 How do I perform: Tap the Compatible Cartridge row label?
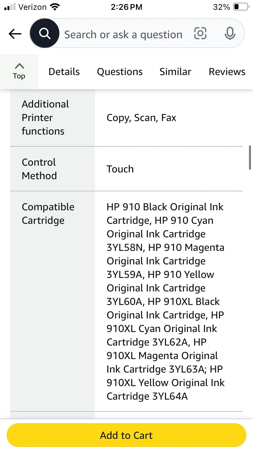coord(48,214)
